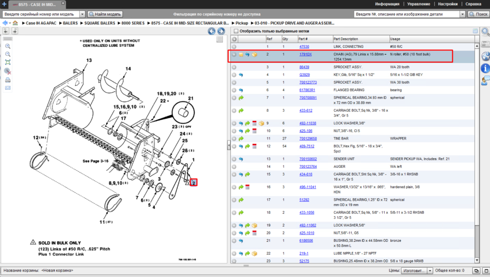Clear callout selections on the diagram

(8, 71)
